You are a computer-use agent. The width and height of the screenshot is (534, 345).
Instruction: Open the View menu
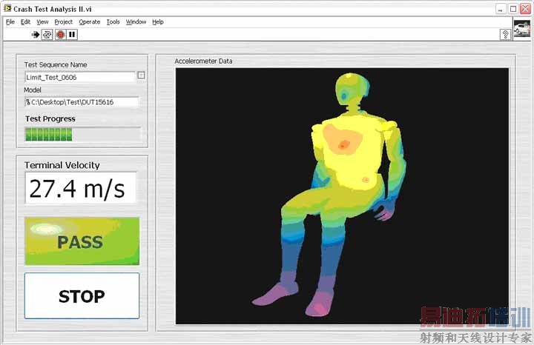pyautogui.click(x=42, y=21)
